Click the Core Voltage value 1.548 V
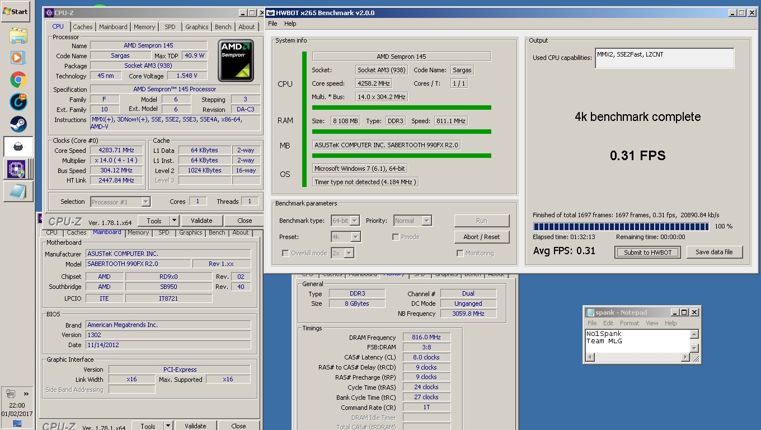The height and width of the screenshot is (430, 761). click(x=186, y=76)
